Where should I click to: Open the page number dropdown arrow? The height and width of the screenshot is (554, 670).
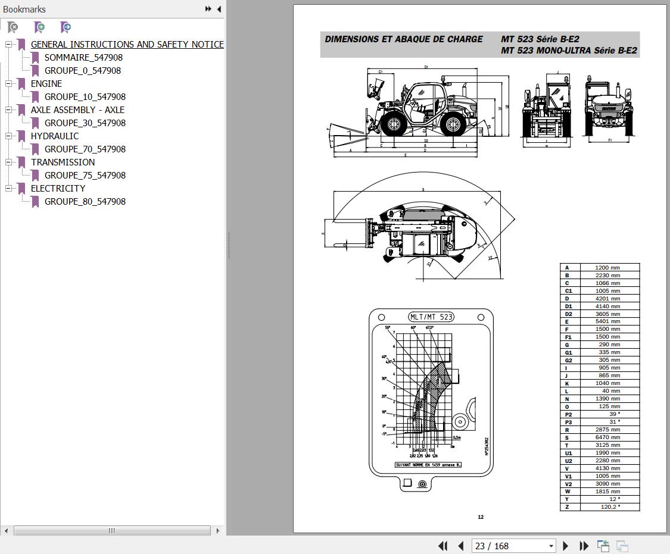click(x=551, y=546)
